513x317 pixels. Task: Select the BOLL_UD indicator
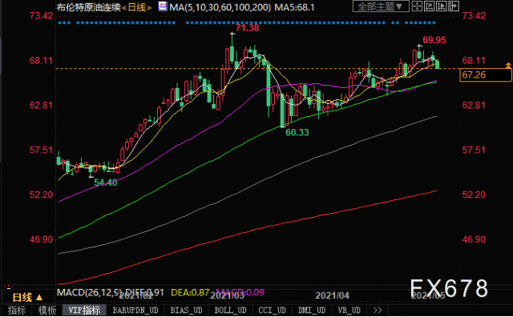coord(230,310)
